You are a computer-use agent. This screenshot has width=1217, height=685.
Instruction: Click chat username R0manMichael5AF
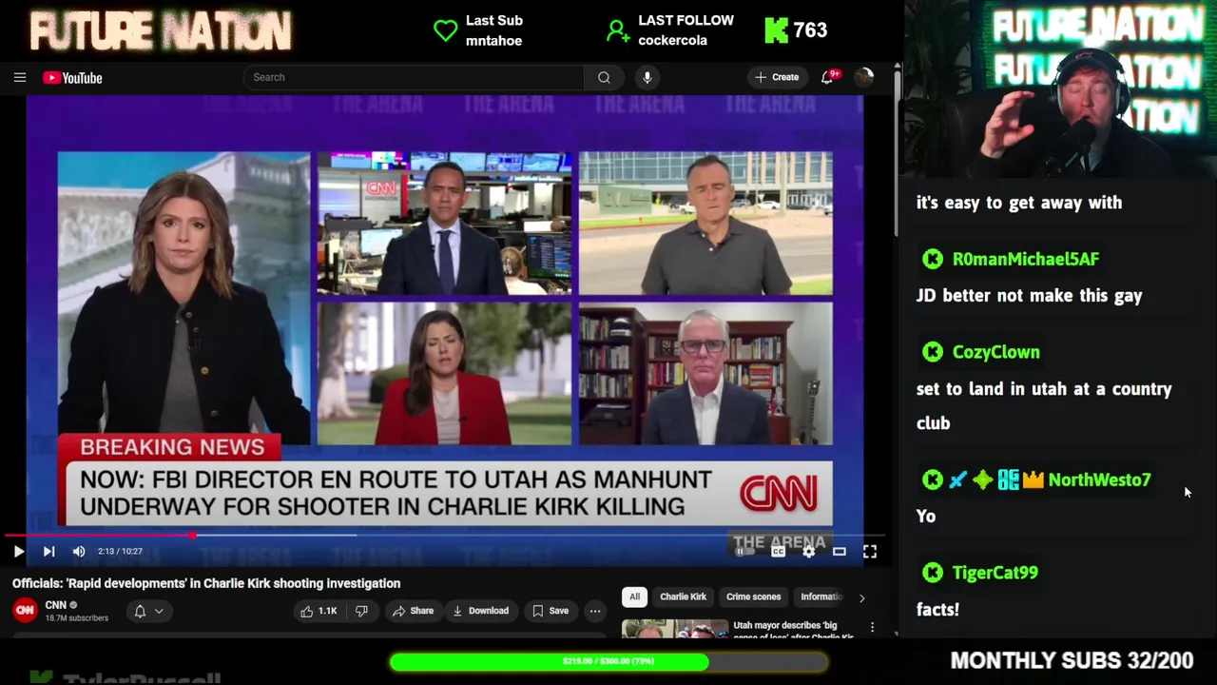1025,259
